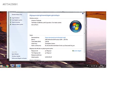Click shield icon beside Aygıt Yöneticisi
The height and width of the screenshot is (93, 124).
tap(11, 18)
